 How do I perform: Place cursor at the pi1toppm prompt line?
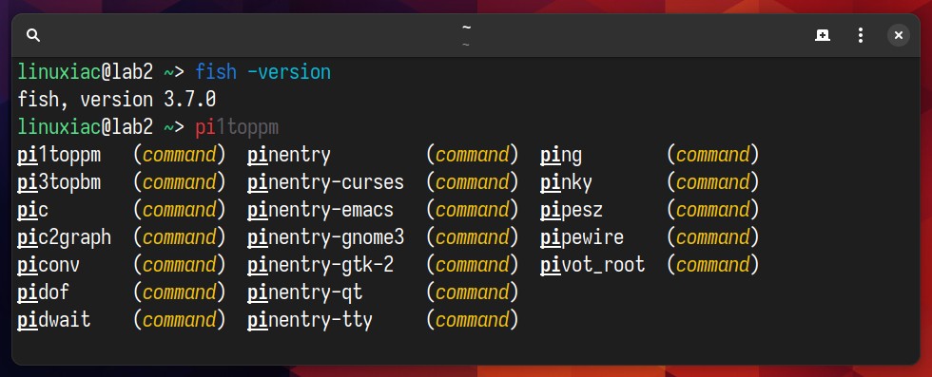coord(237,127)
